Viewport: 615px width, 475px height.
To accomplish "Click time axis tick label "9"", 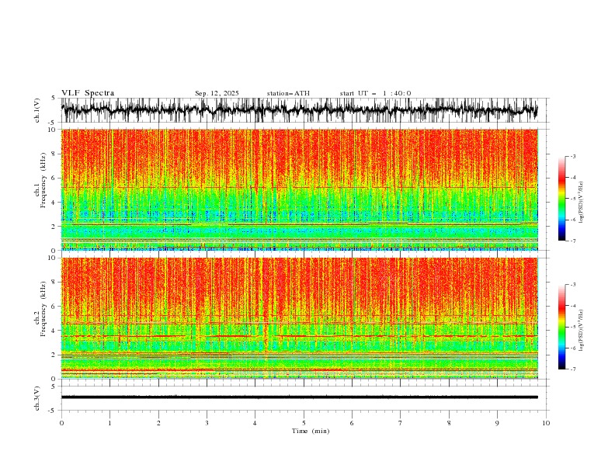I will pyautogui.click(x=497, y=423).
